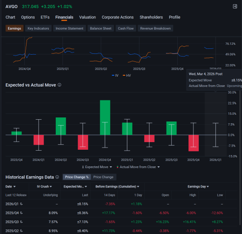Open info icon beside Expected vs Actual Move

[x=59, y=85]
